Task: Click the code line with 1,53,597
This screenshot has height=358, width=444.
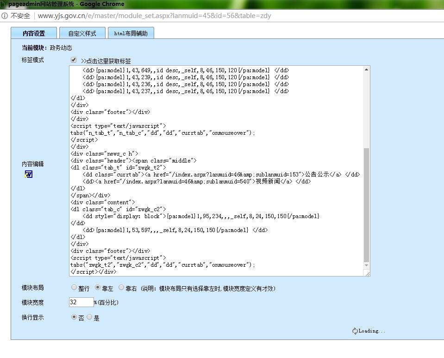Action: pos(175,230)
